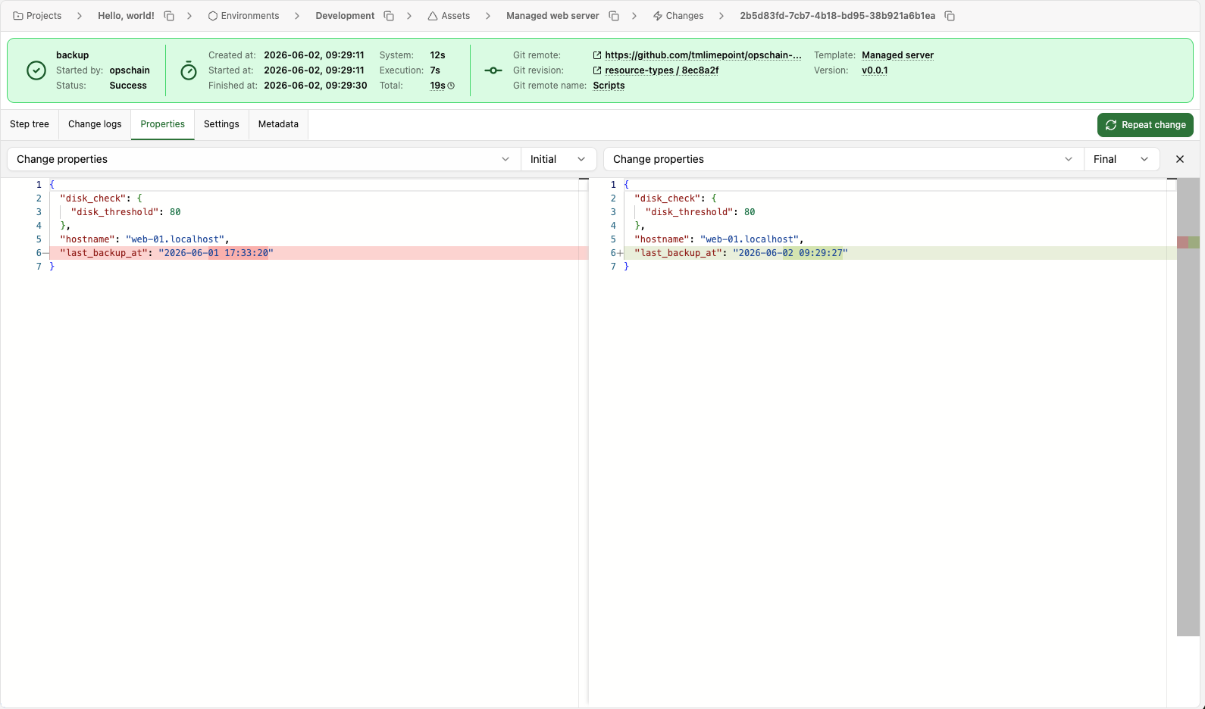Click the 7s Execution time value
The width and height of the screenshot is (1205, 709).
pos(435,70)
